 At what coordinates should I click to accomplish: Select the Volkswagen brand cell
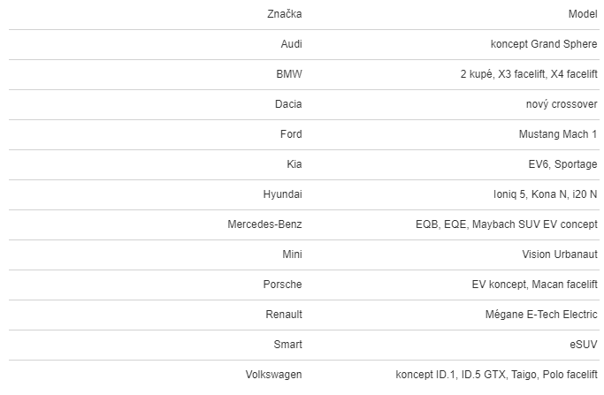click(x=273, y=375)
